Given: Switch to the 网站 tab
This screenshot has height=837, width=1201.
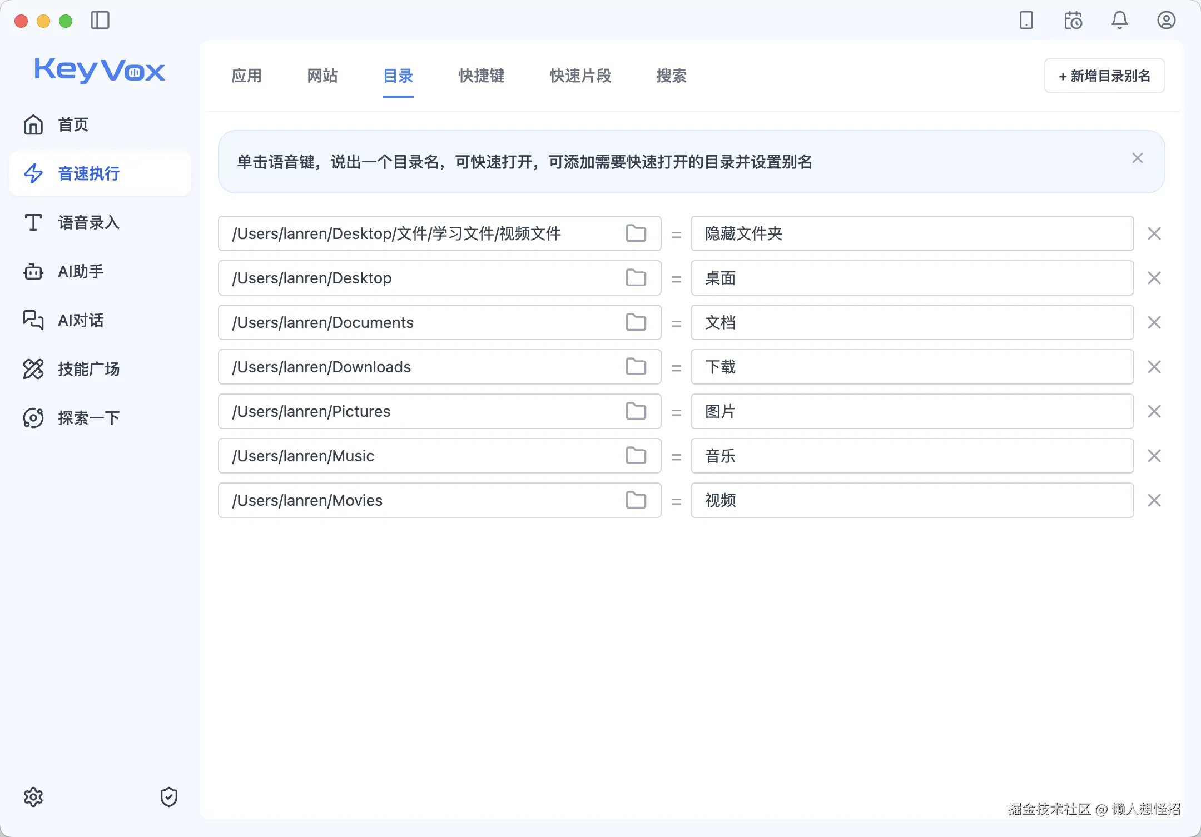Looking at the screenshot, I should 322,76.
